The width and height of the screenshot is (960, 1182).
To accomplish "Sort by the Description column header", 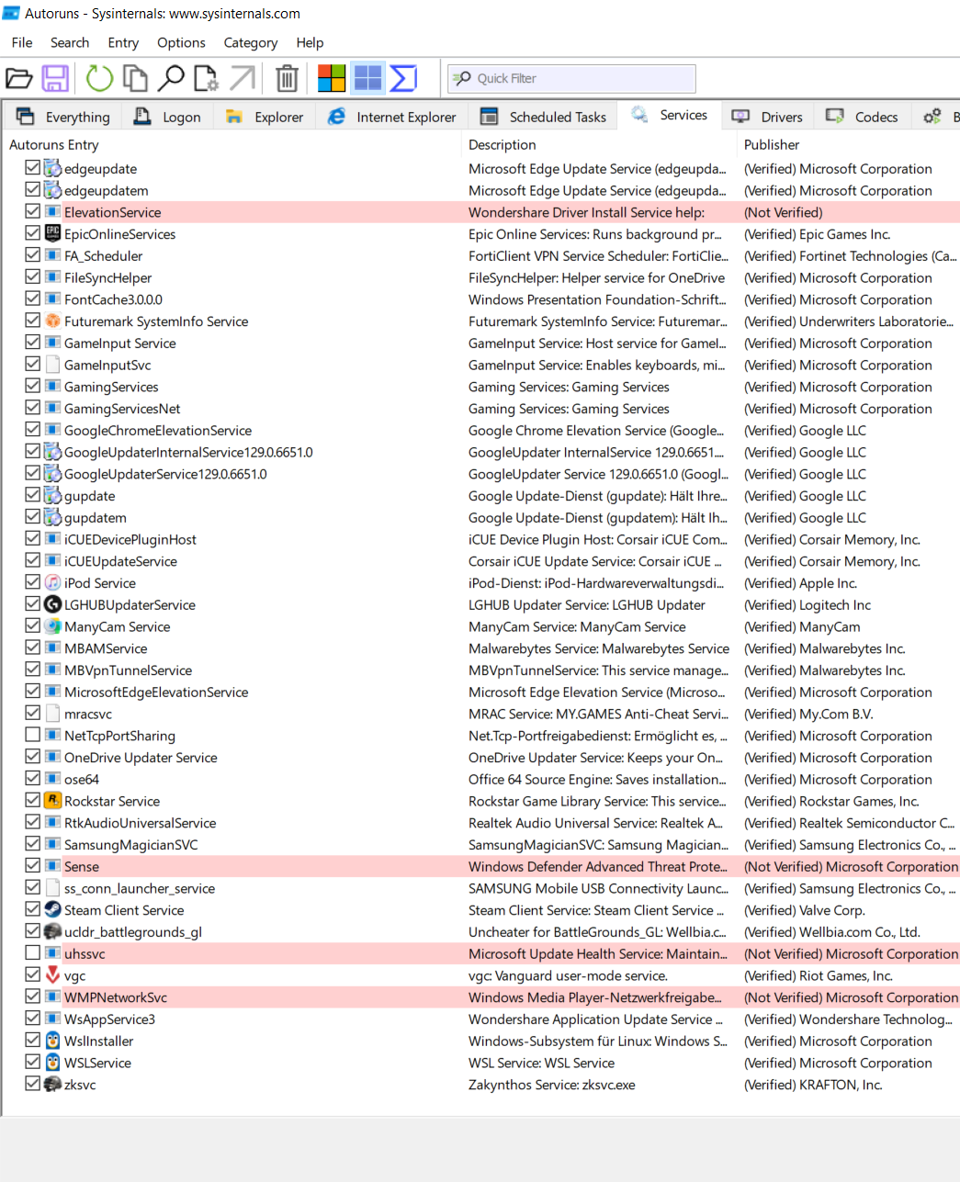I will click(599, 144).
